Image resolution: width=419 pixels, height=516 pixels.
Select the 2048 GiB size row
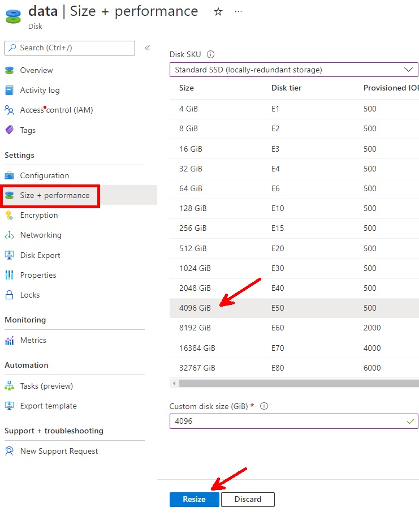click(294, 288)
